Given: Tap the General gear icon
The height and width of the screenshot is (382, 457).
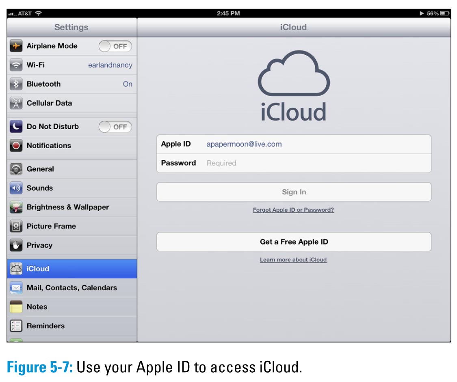Looking at the screenshot, I should 16,169.
